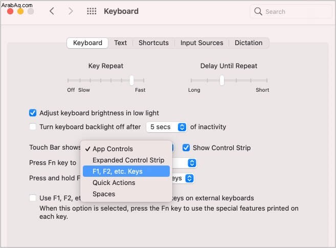The image size is (336, 248).
Task: Open the 5 secs inactivity dropdown
Action: [x=167, y=127]
